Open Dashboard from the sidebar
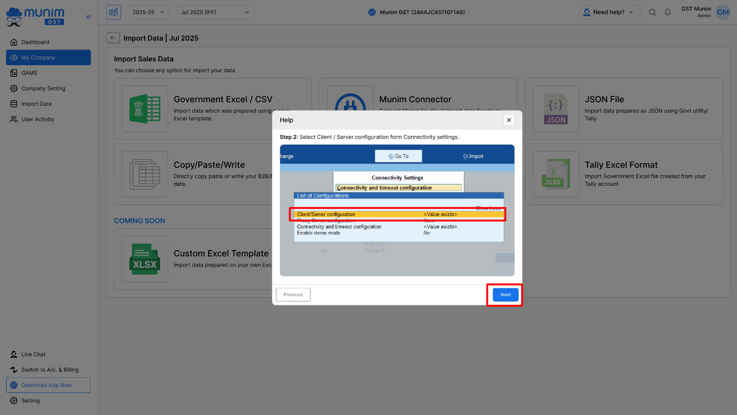The image size is (737, 415). (x=35, y=42)
